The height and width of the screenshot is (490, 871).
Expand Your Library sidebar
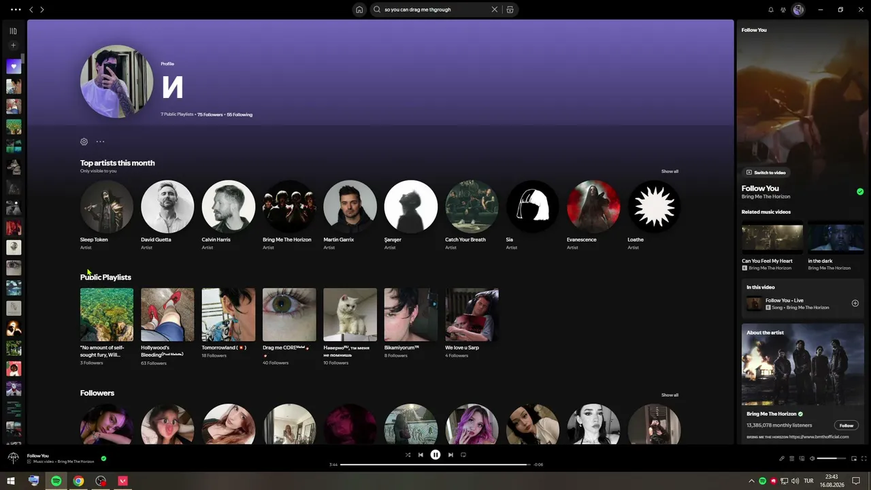coord(13,31)
